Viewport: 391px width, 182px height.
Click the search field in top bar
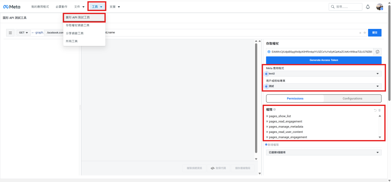point(345,7)
